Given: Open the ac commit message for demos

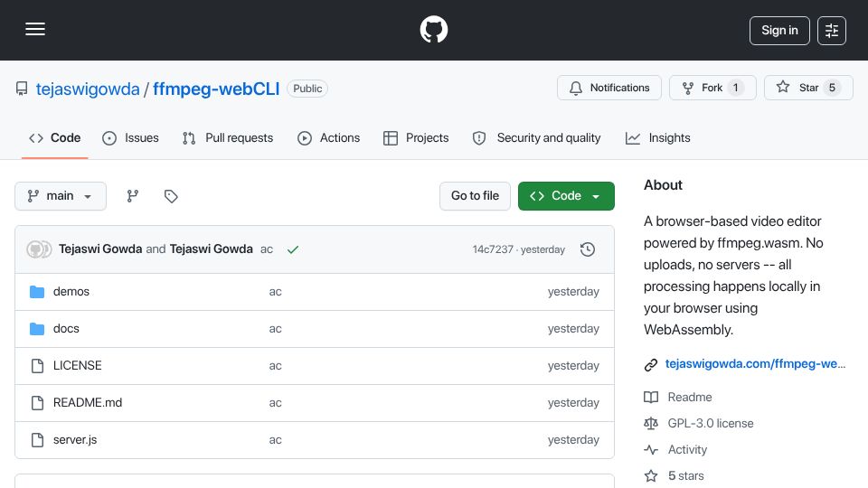Looking at the screenshot, I should tap(275, 292).
